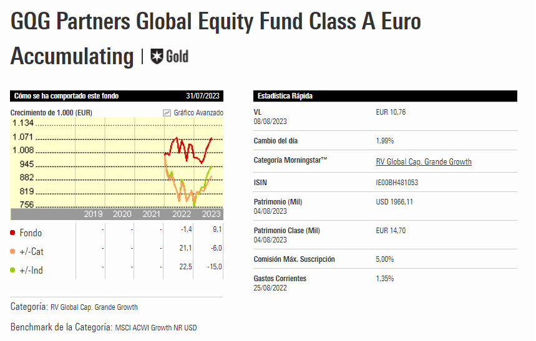536x341 pixels.
Task: Open RV Global Cap. Grande Growth category link
Action: coord(424,161)
